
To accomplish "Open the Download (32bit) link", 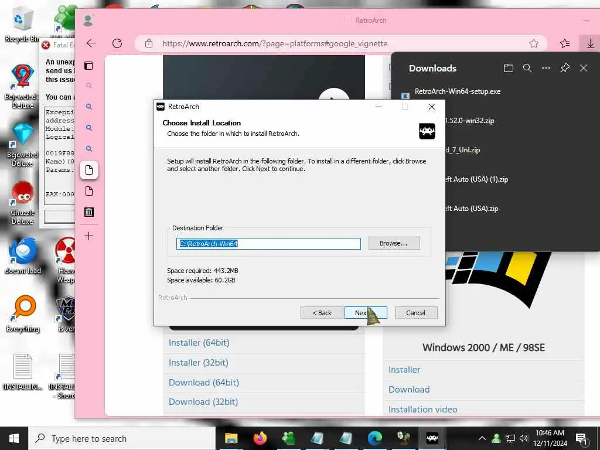I will pyautogui.click(x=203, y=402).
